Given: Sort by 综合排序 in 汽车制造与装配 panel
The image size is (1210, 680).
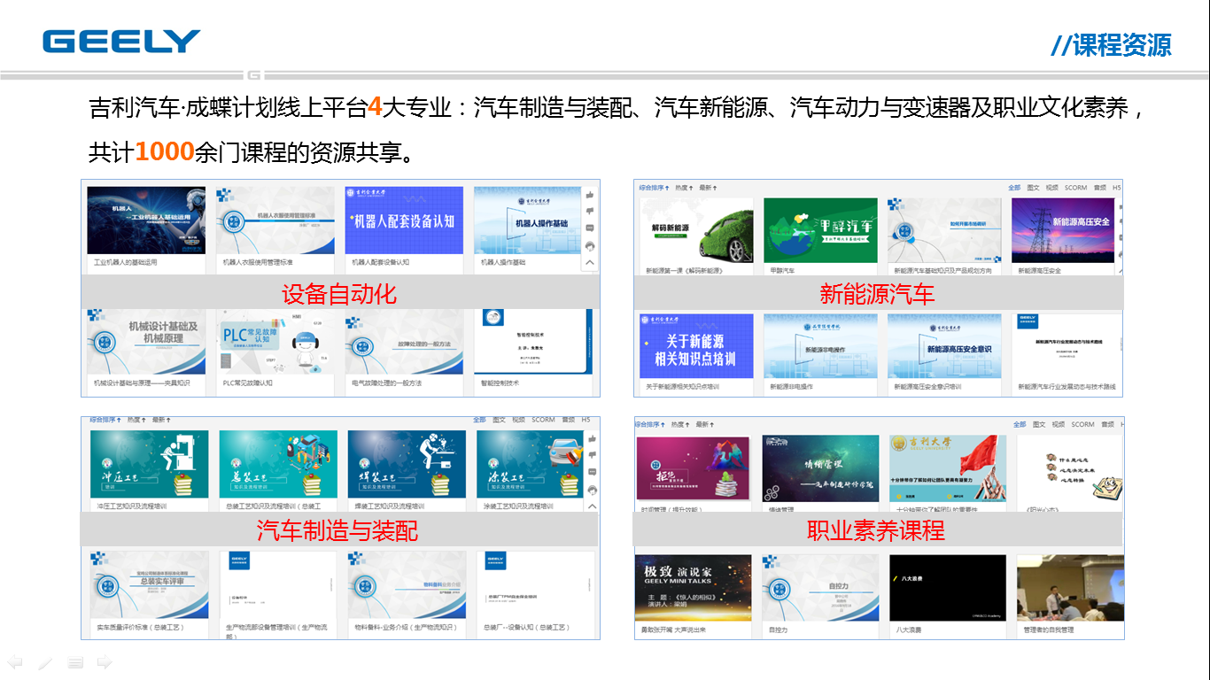Looking at the screenshot, I should [105, 420].
